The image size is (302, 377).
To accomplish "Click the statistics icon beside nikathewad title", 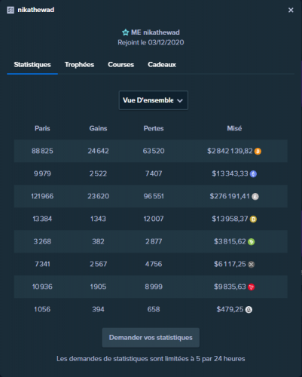I will click(11, 10).
